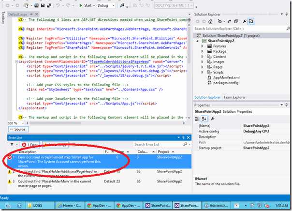Pin the Solution Explorer panel
This screenshot has width=292, height=211.
287,14
